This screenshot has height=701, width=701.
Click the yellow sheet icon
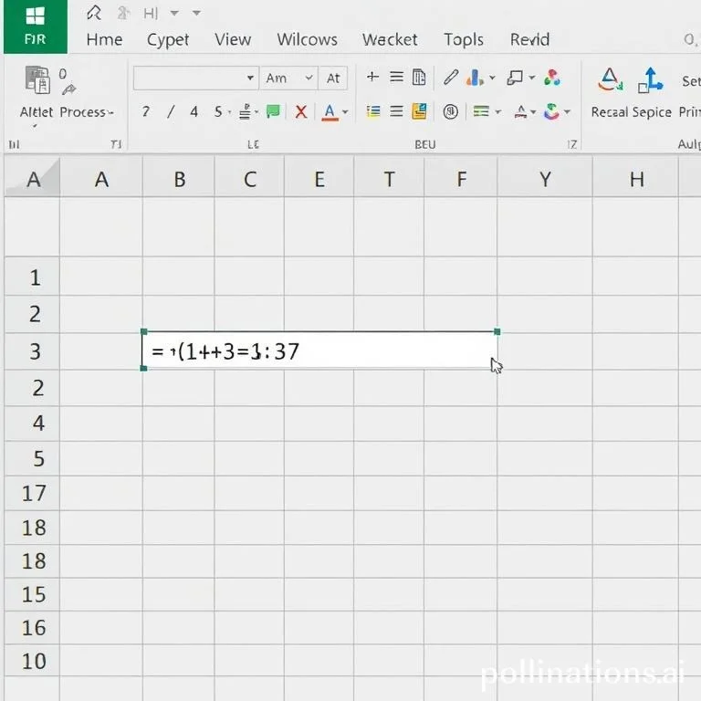(x=419, y=111)
